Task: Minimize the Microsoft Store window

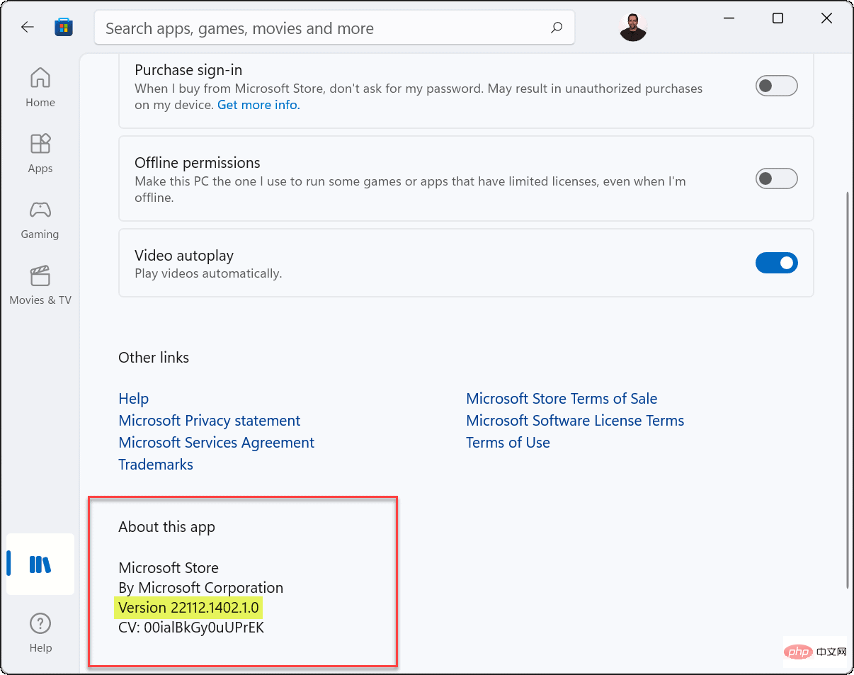Action: [x=729, y=19]
